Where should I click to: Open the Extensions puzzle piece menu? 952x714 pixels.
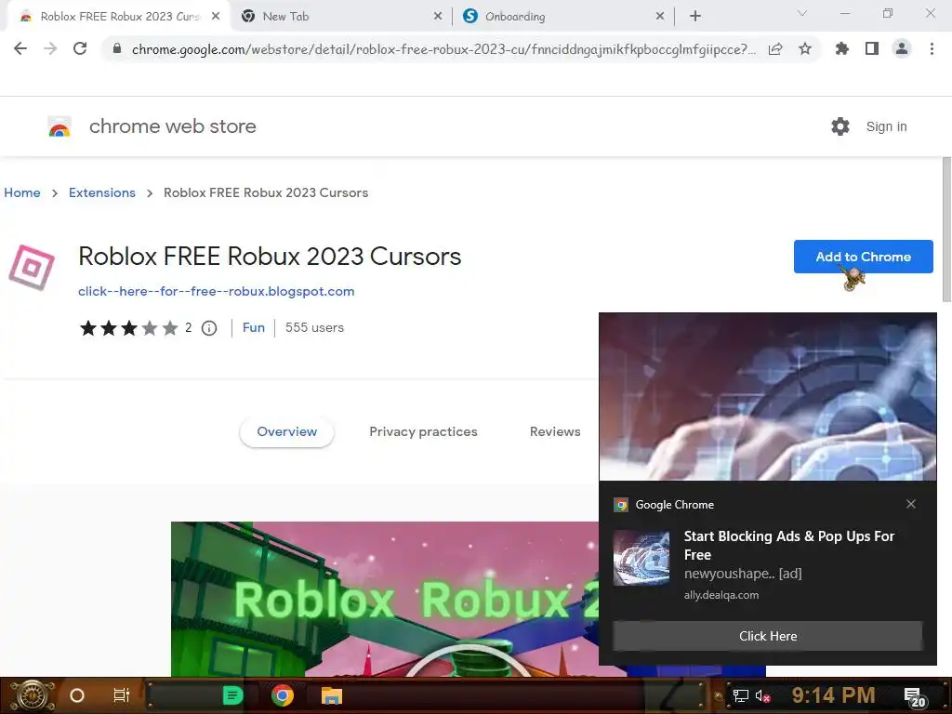[x=842, y=48]
